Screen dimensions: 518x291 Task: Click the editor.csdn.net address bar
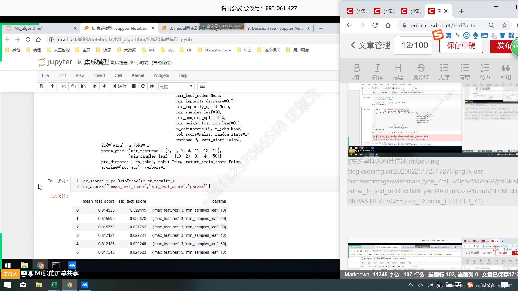tap(445, 25)
